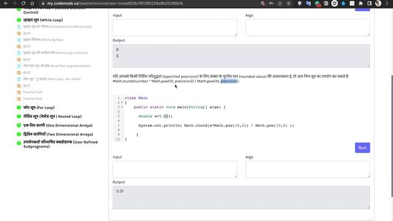Open the puzzle-piece Extensions menu
Image resolution: width=393 pixels, height=221 pixels.
tap(360, 4)
